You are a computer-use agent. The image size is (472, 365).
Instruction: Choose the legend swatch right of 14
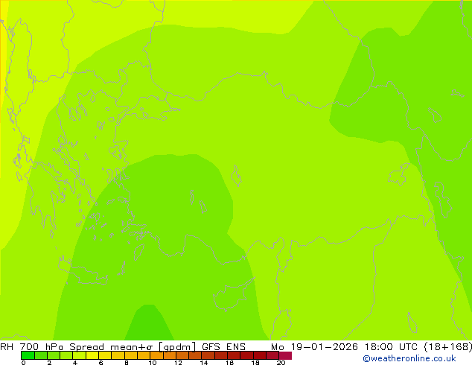208,355
